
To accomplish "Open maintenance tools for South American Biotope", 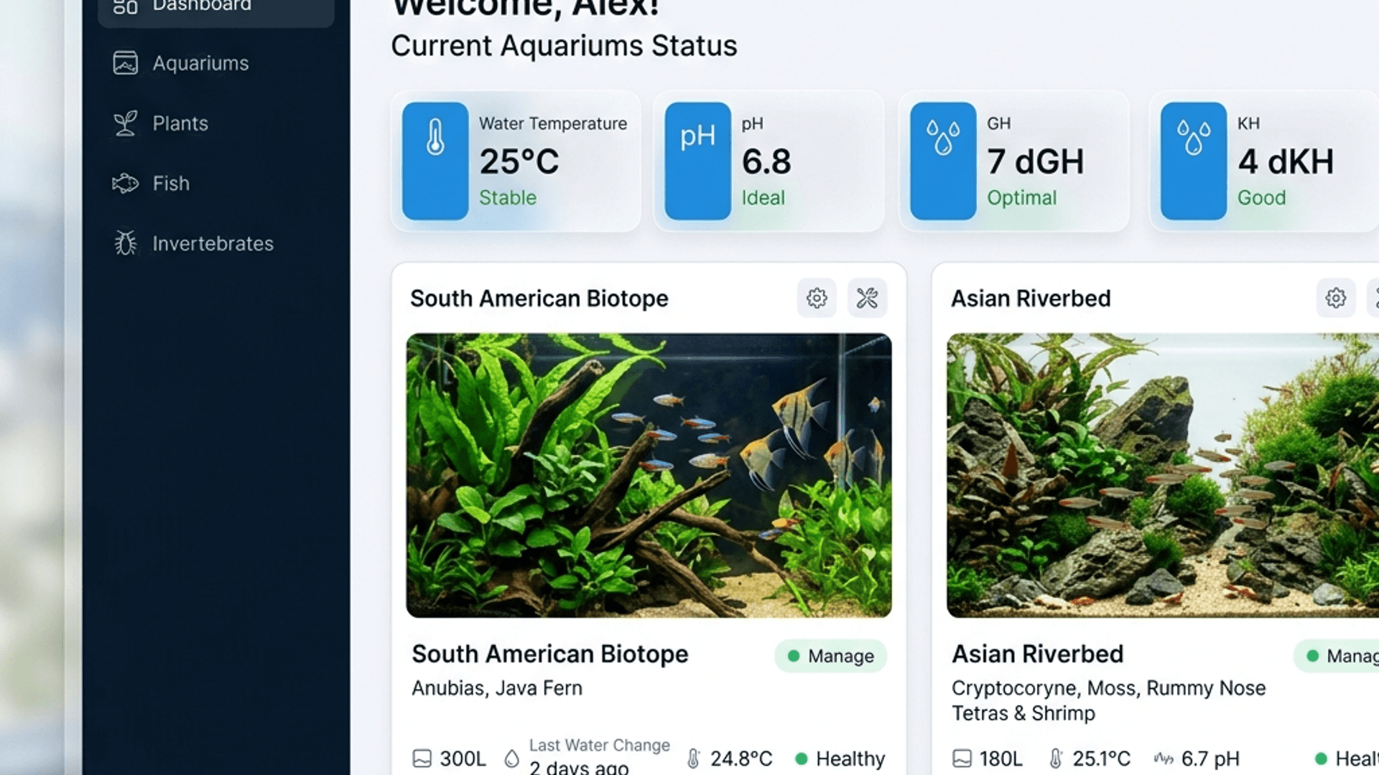I will tap(867, 298).
